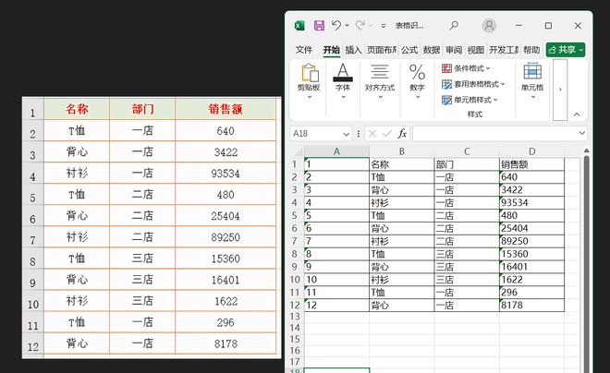The image size is (610, 373).
Task: Open the 页面布局 ribbon tab
Action: 381,50
